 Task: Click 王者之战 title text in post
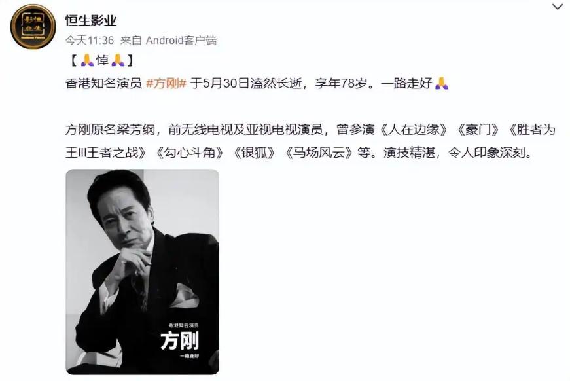(113, 153)
